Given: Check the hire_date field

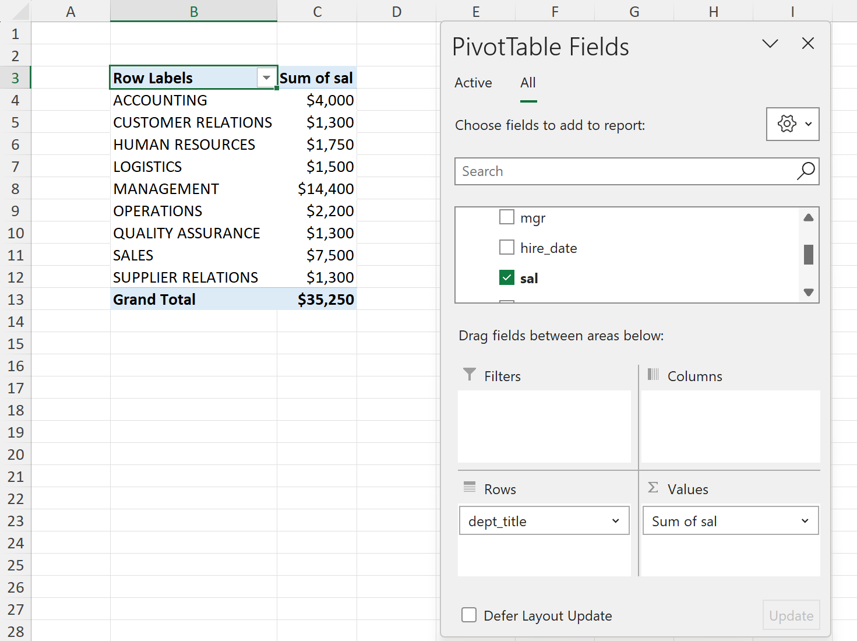Looking at the screenshot, I should pyautogui.click(x=506, y=247).
